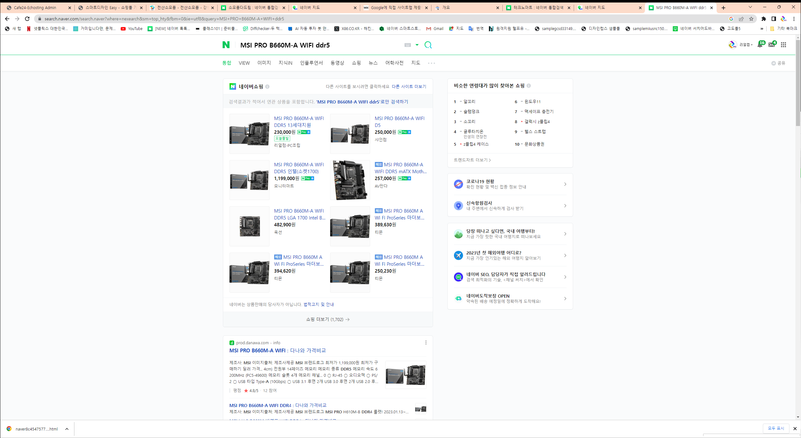Click the 네이버 SEO icon
This screenshot has width=801, height=438.
click(458, 277)
